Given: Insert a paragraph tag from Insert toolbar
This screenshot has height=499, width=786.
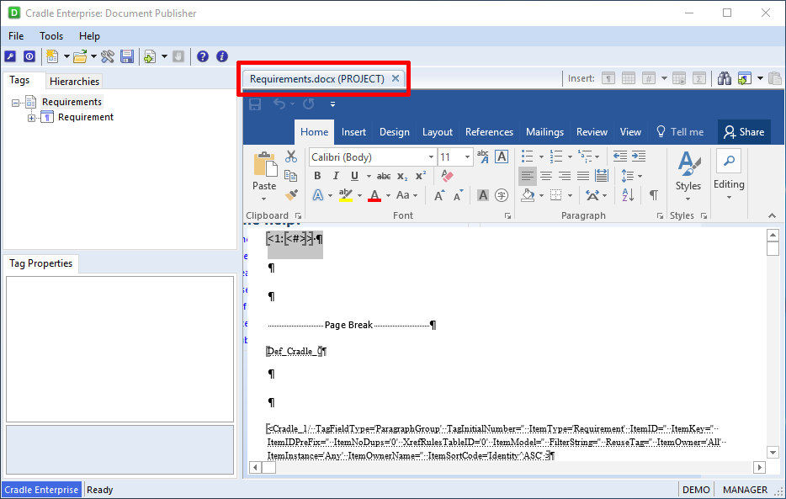Looking at the screenshot, I should [608, 78].
